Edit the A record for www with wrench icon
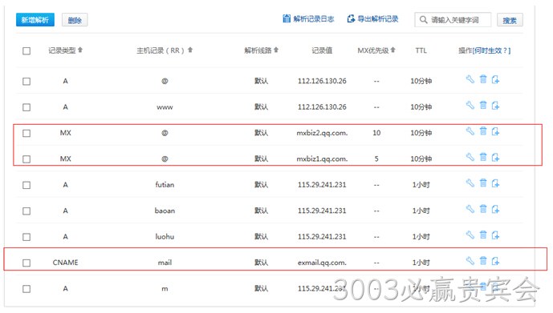 pos(470,105)
